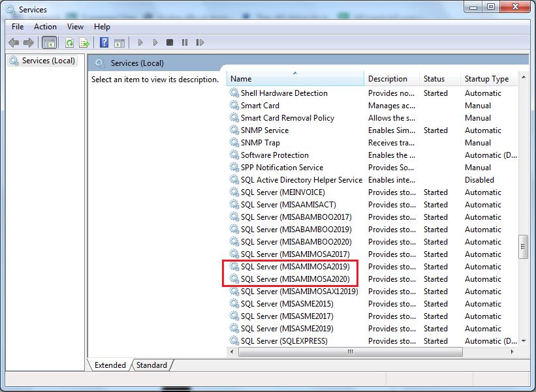536x392 pixels.
Task: Maximize the Services window
Action: 491,7
